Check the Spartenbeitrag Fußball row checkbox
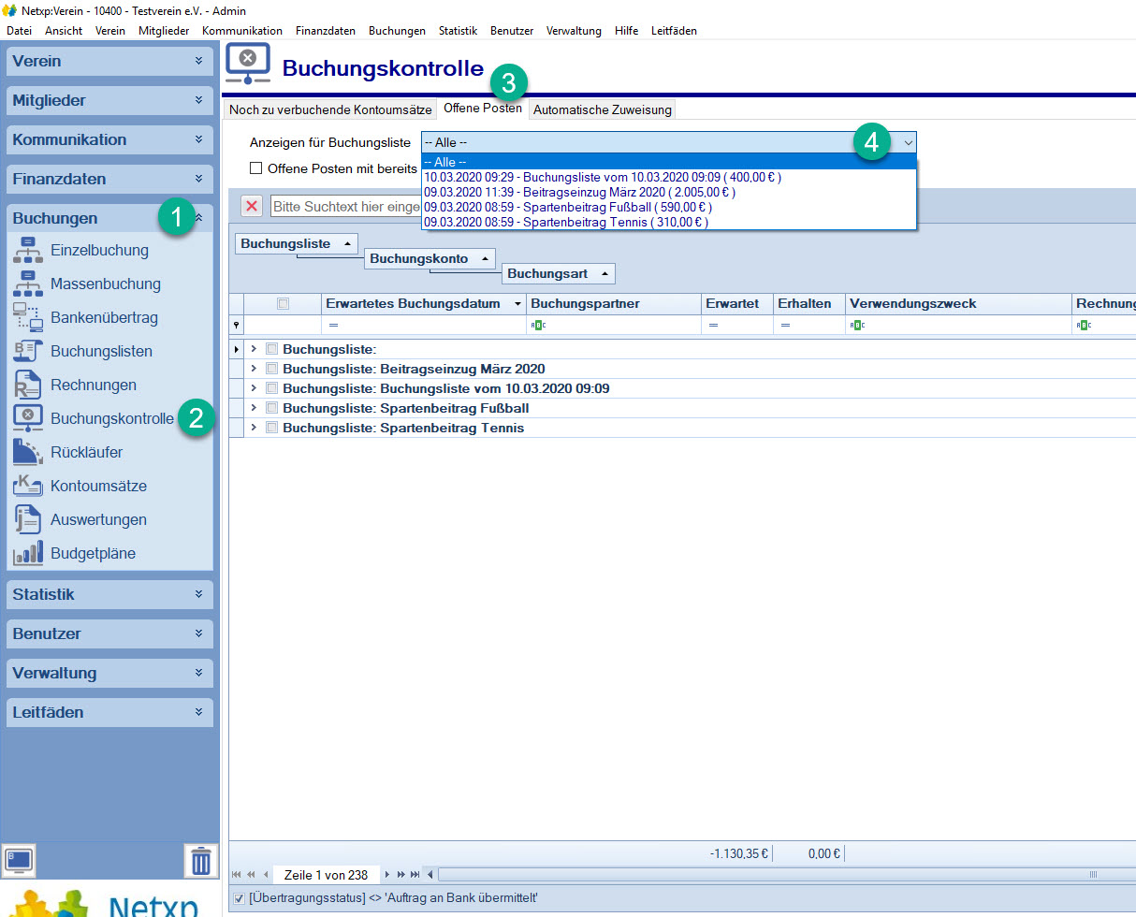The image size is (1136, 917). (x=272, y=408)
